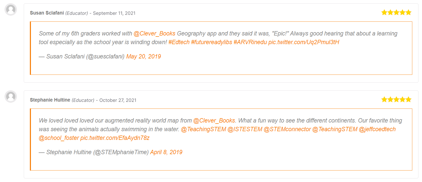Click the first @TeachingSTEM mention
This screenshot has width=422, height=182.
(204, 129)
